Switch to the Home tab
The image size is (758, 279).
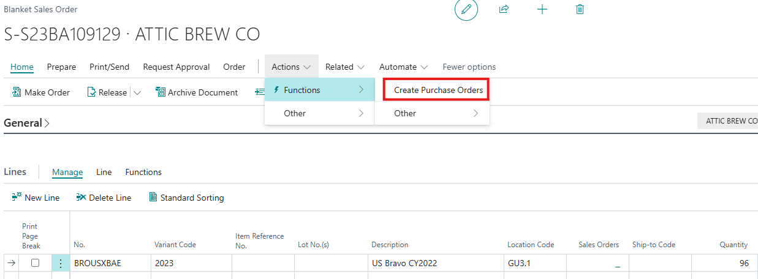22,67
